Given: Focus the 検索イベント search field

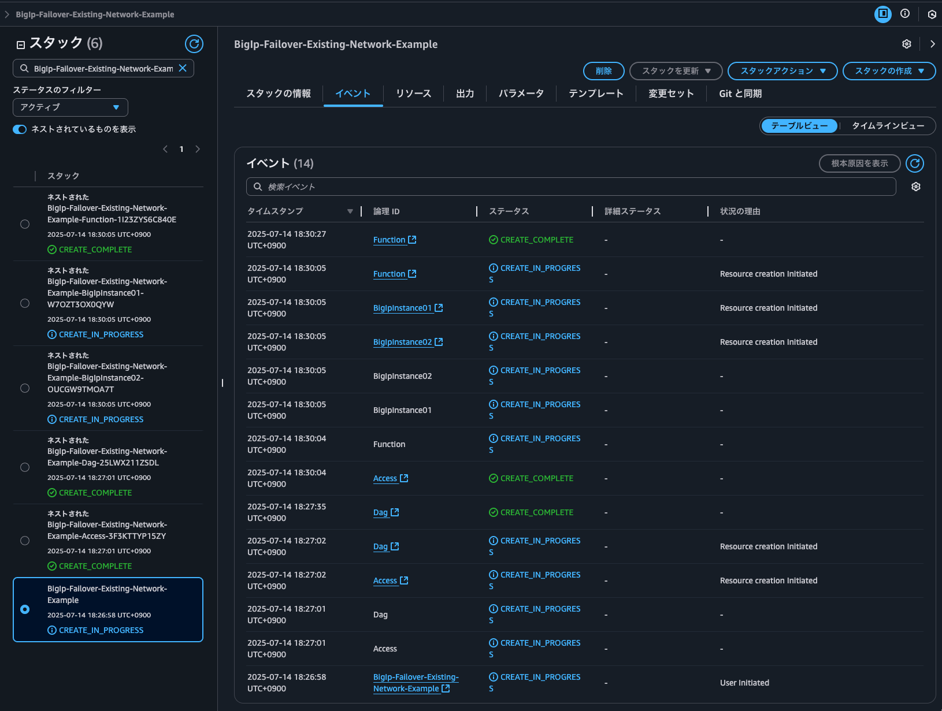Looking at the screenshot, I should (x=571, y=187).
